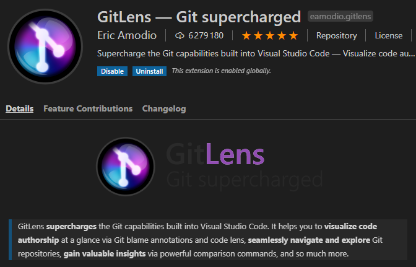The height and width of the screenshot is (267, 416).
Task: Click the 'enabled globally' status text
Action: coord(221,71)
